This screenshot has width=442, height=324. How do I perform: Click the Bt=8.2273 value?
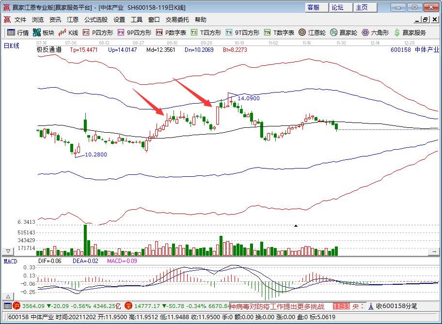point(235,50)
